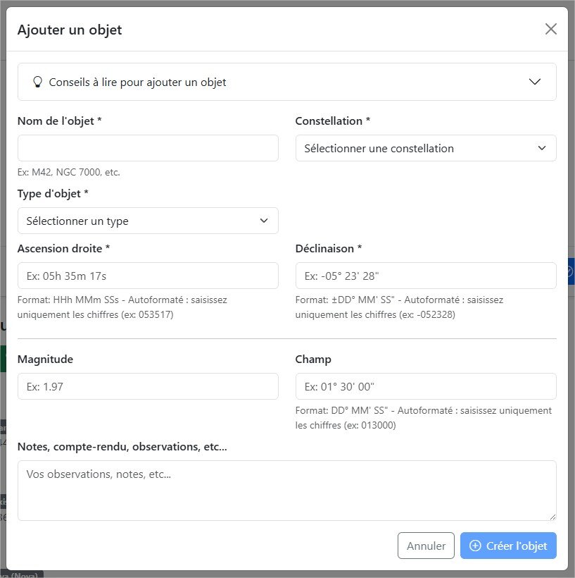This screenshot has width=575, height=578.
Task: Click the lightbulb icon beside Conseils
Action: pyautogui.click(x=38, y=82)
